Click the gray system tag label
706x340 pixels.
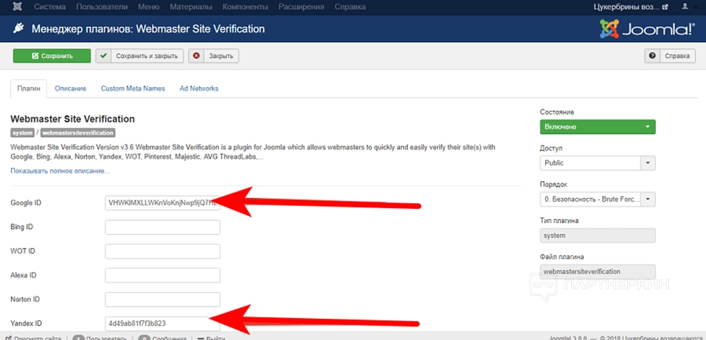pyautogui.click(x=22, y=133)
